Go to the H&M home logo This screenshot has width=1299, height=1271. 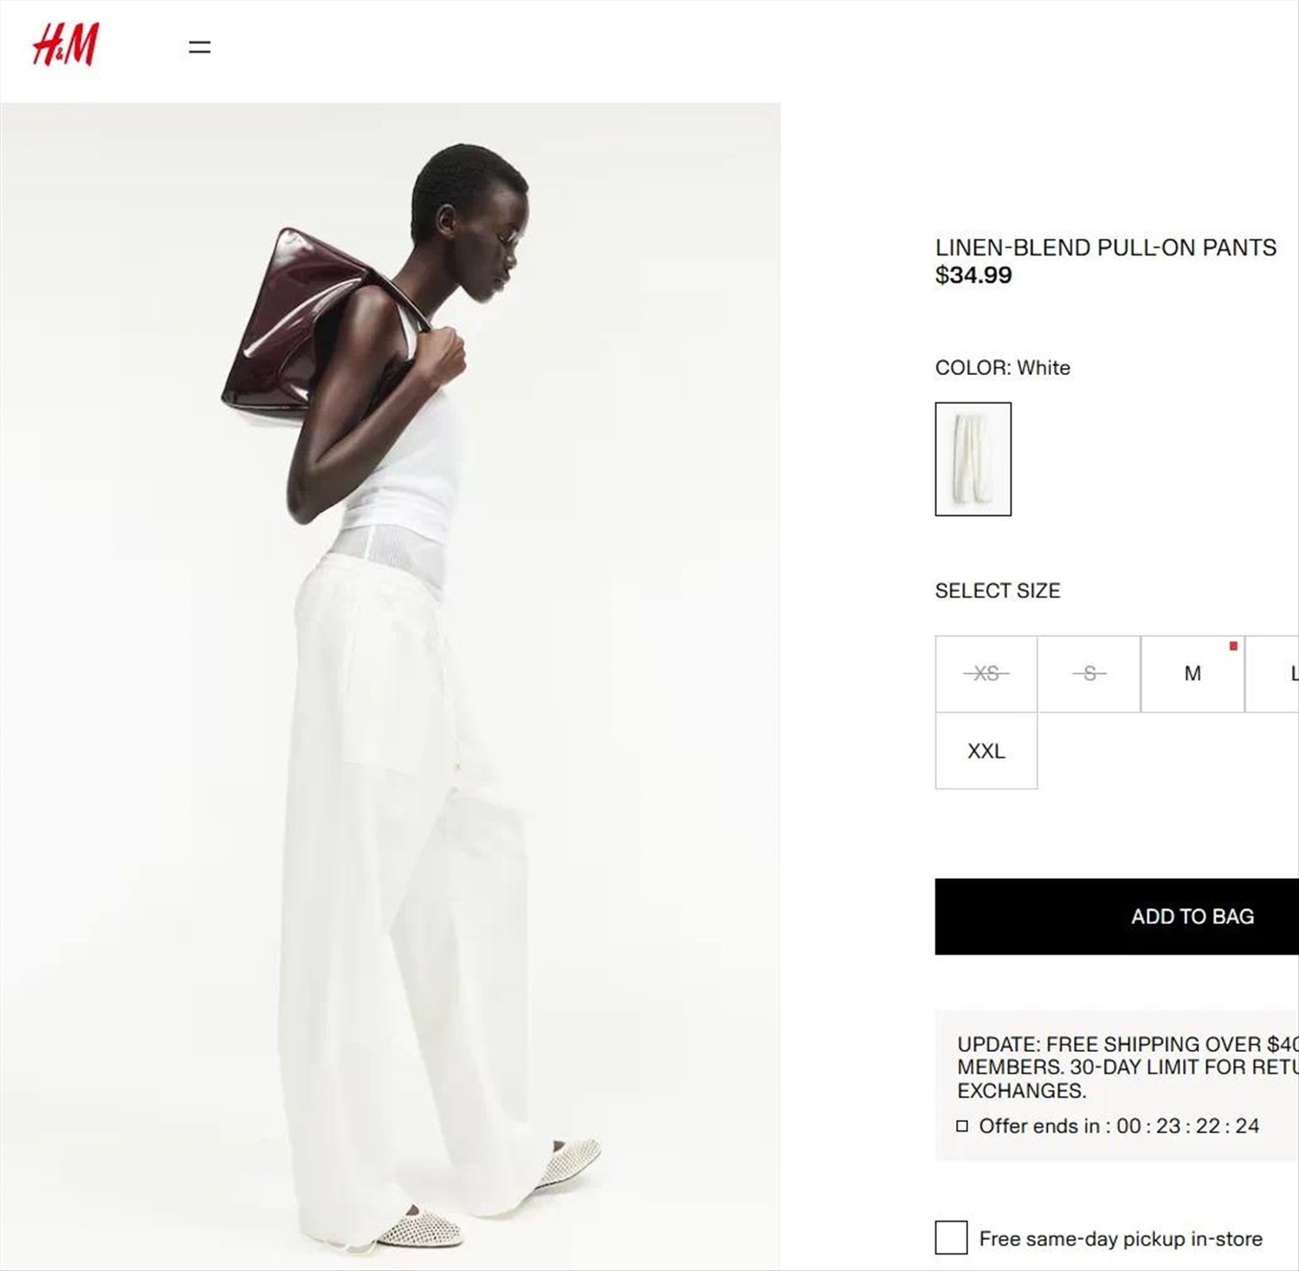point(66,45)
